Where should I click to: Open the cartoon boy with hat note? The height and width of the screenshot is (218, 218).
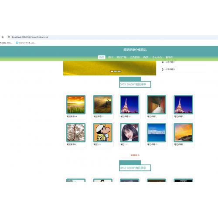tap(103, 133)
